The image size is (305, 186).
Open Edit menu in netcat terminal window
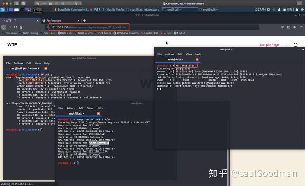coord(180,55)
